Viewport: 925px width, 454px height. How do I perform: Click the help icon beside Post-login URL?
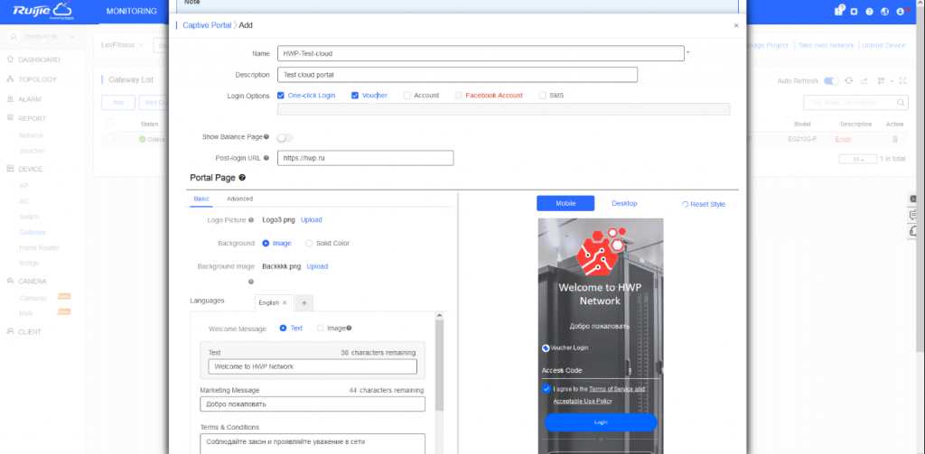(x=266, y=158)
